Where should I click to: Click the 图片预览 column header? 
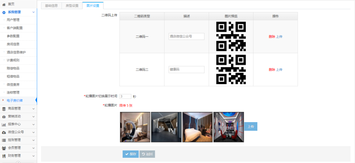click(231, 16)
